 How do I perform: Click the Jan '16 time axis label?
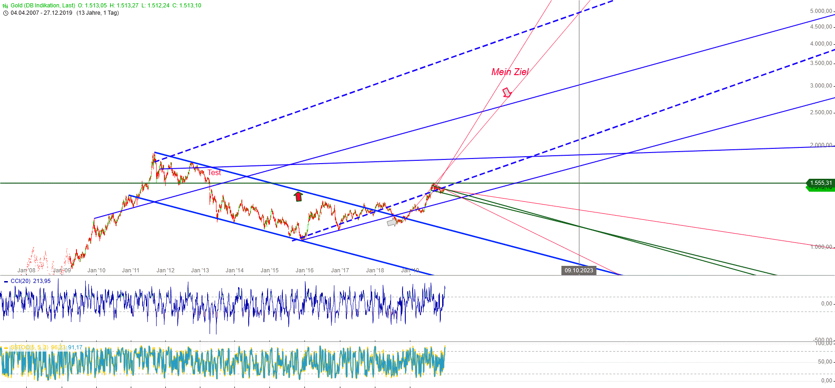click(304, 270)
